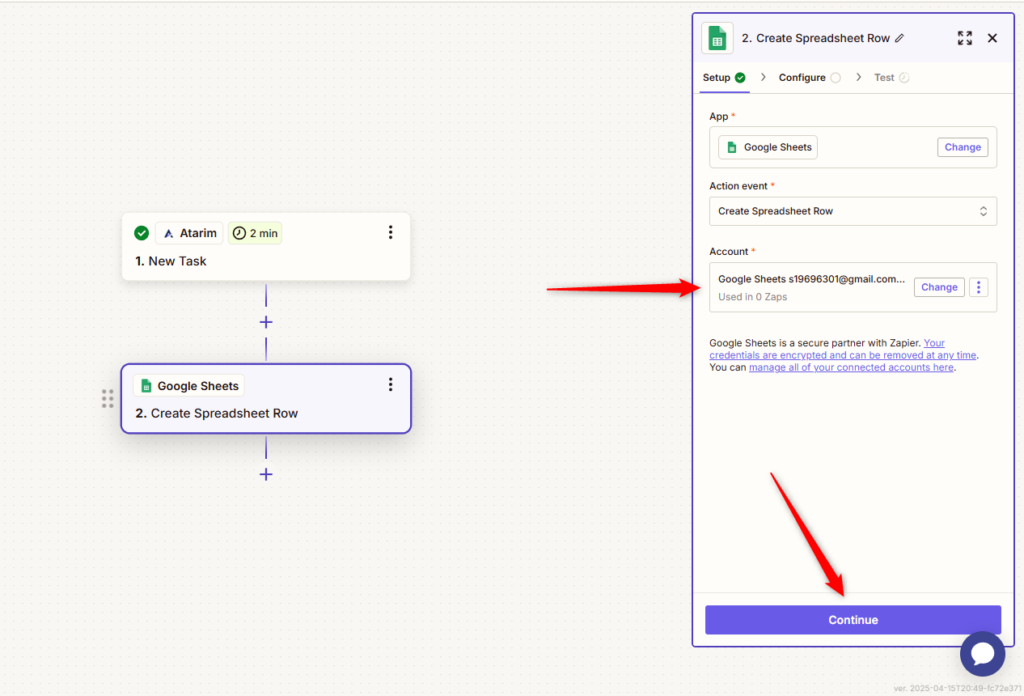Open the Google Sheets step three-dot menu

click(390, 384)
